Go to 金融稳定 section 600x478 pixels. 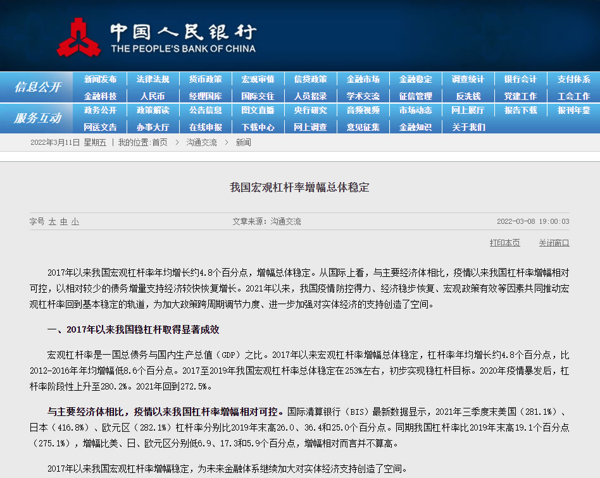coord(416,80)
